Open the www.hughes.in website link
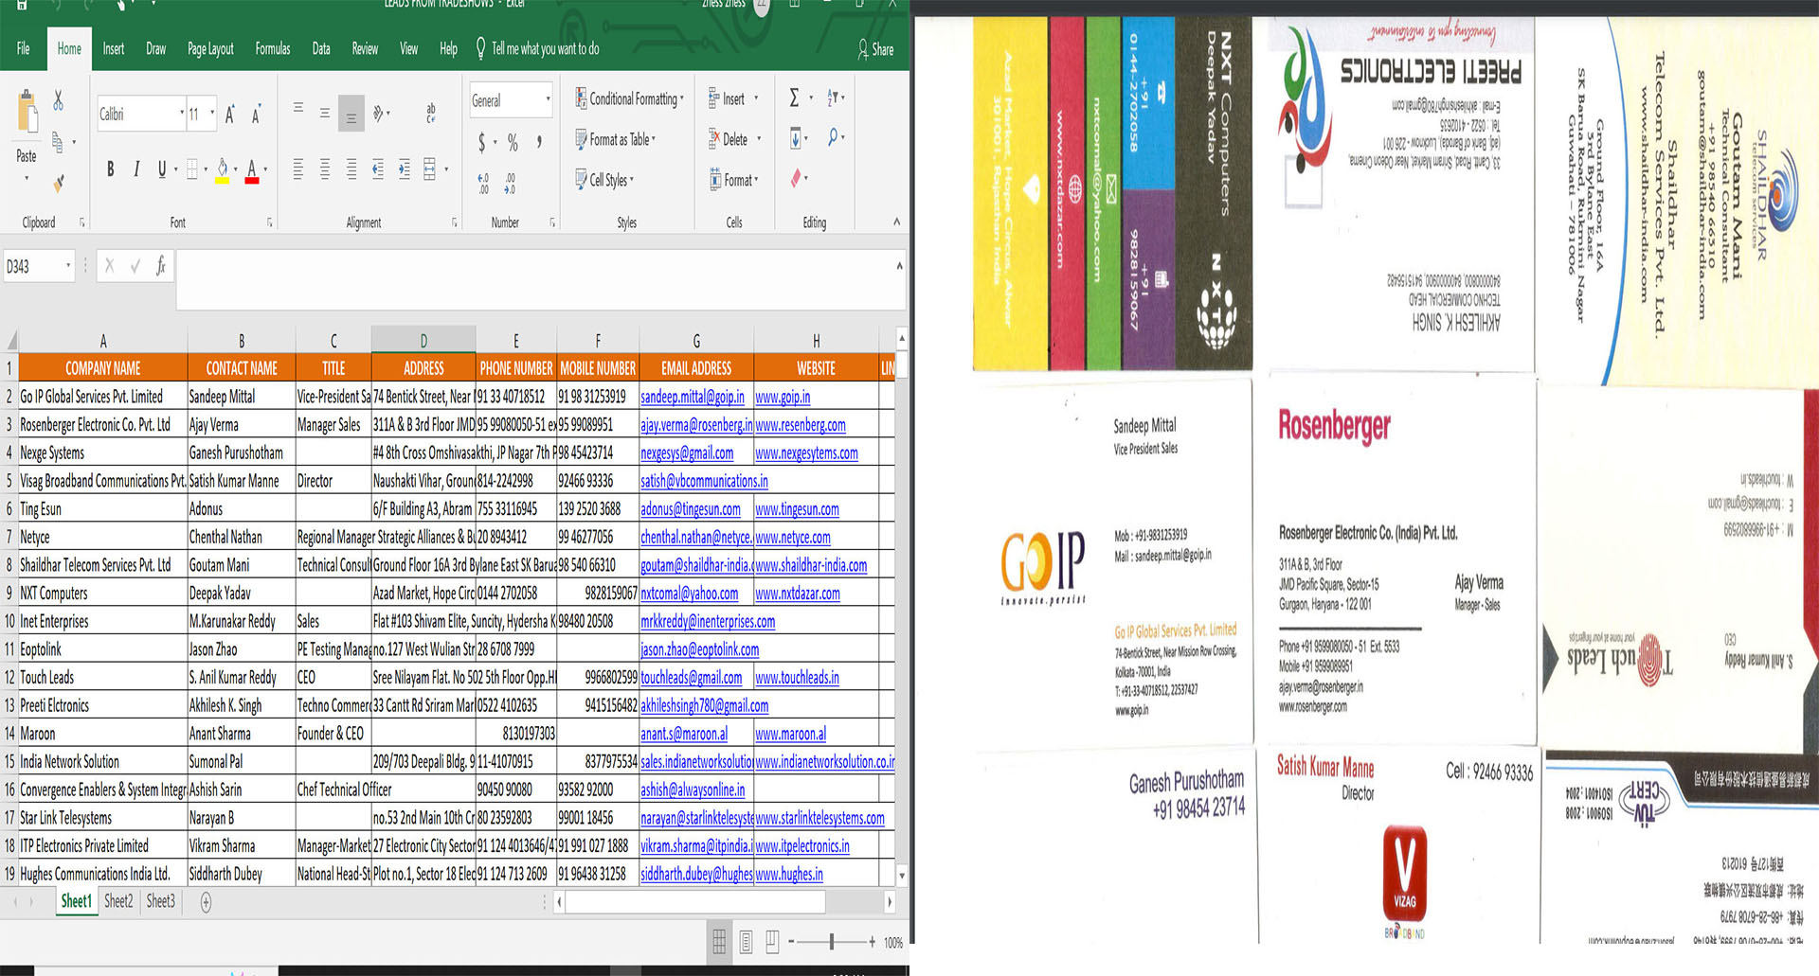Image resolution: width=1819 pixels, height=976 pixels. coord(789,874)
